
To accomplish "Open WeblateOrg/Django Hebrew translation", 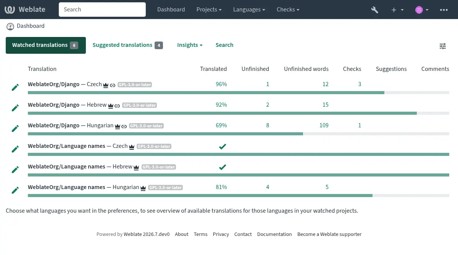I will [x=67, y=105].
